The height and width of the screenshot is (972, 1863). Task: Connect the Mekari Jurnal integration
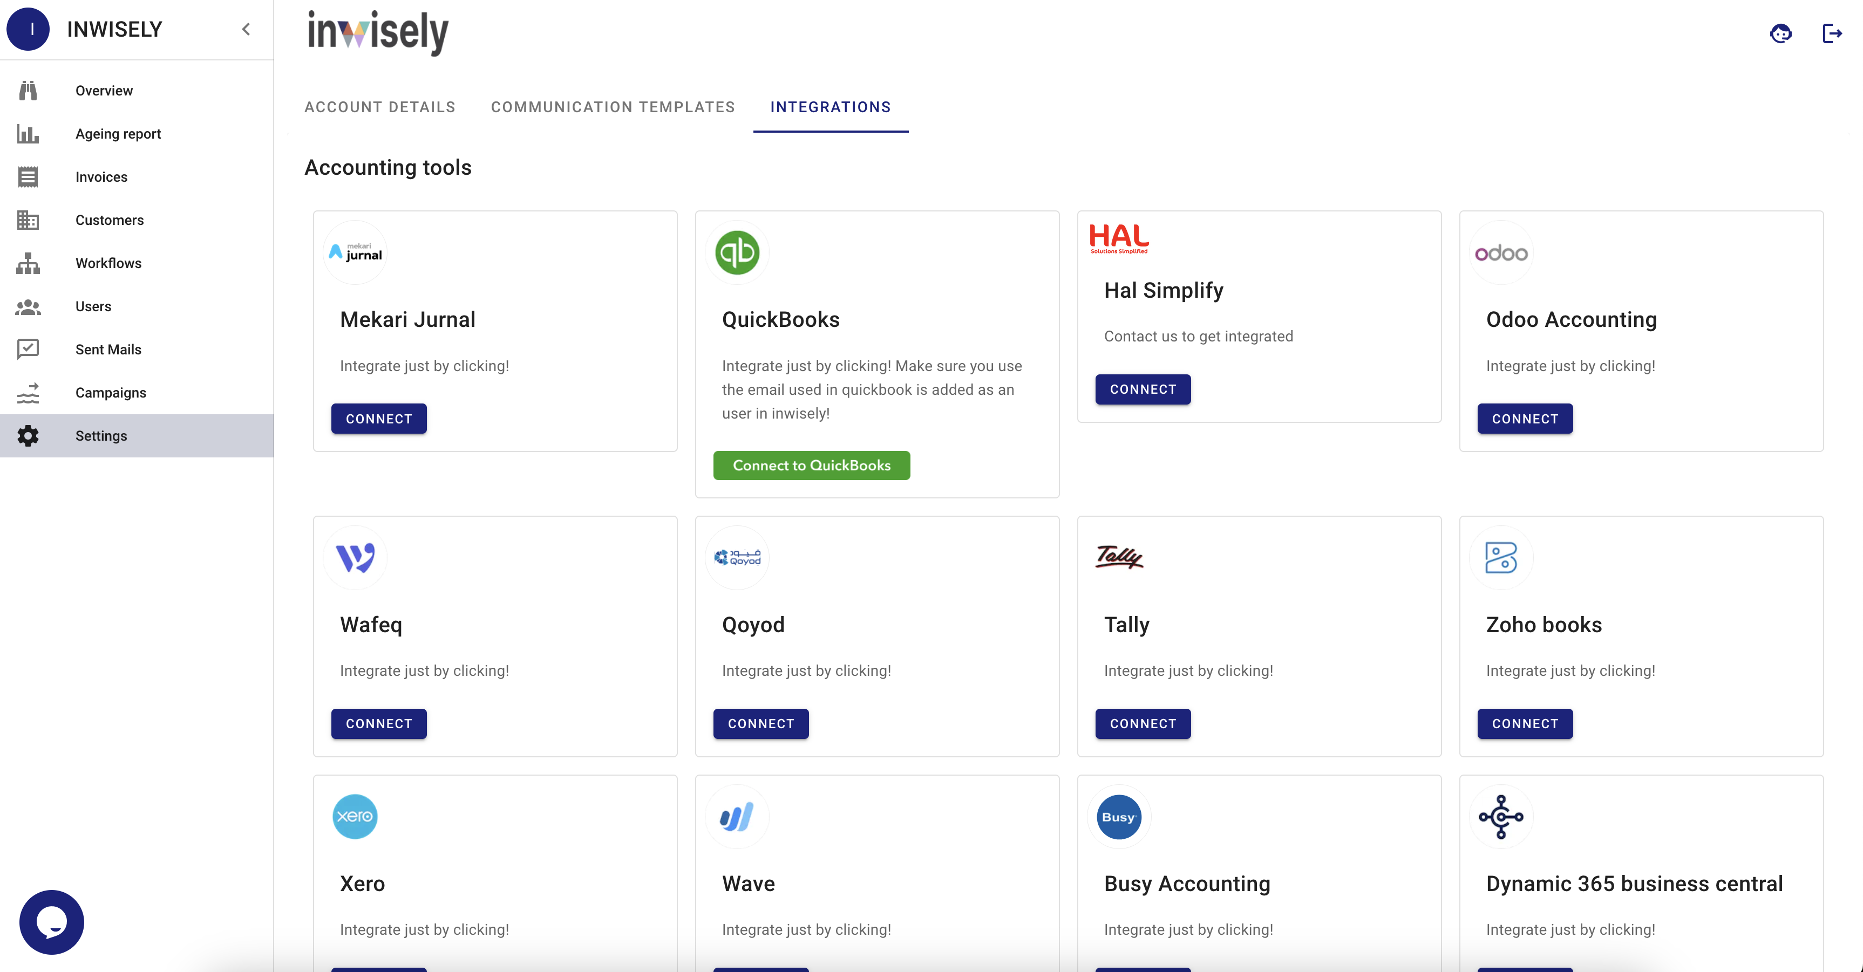pyautogui.click(x=378, y=419)
